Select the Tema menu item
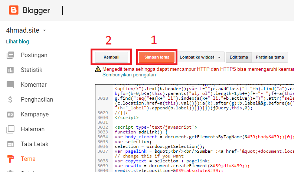Image resolution: width=294 pixels, height=172 pixels. [28, 159]
